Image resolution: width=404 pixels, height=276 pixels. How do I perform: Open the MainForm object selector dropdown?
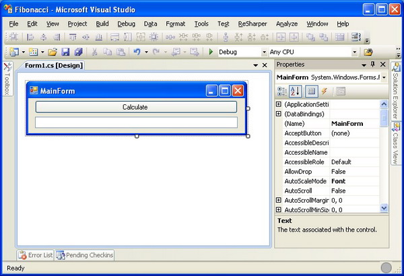pos(384,77)
